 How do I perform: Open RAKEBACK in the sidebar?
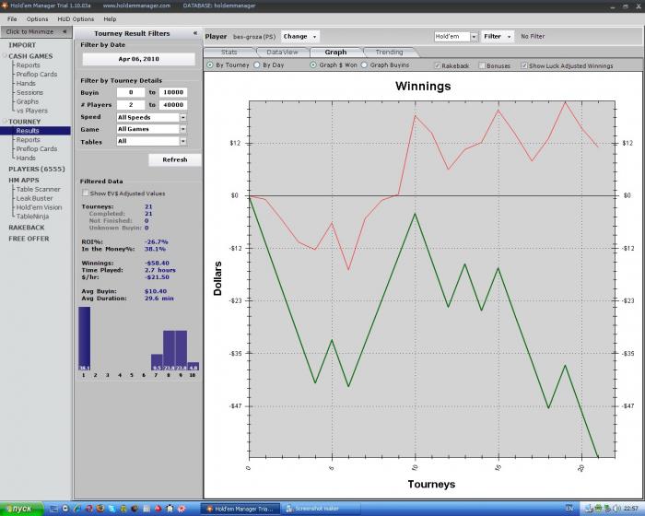(x=27, y=228)
